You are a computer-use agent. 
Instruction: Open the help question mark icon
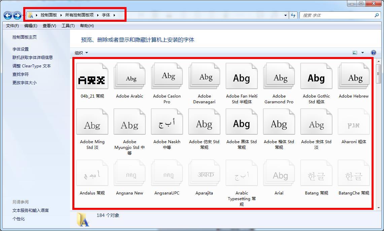[x=374, y=53]
